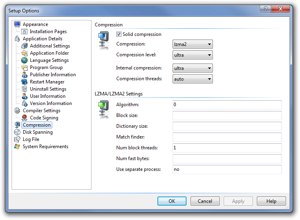Click the Dictionary size input field

[227, 127]
